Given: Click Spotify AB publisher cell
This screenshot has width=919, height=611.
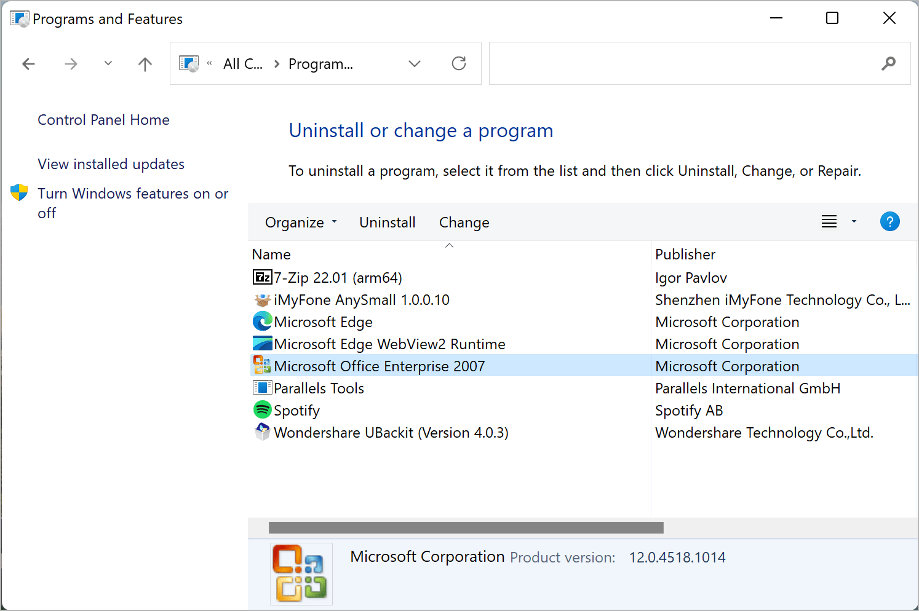Looking at the screenshot, I should tap(689, 411).
